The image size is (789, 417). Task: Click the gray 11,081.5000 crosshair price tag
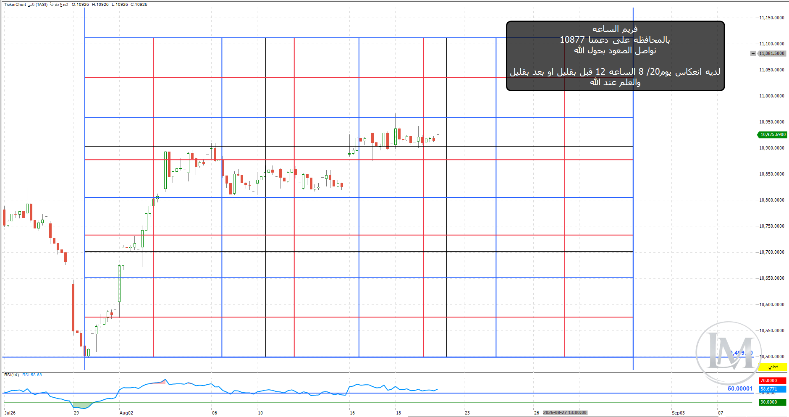772,53
